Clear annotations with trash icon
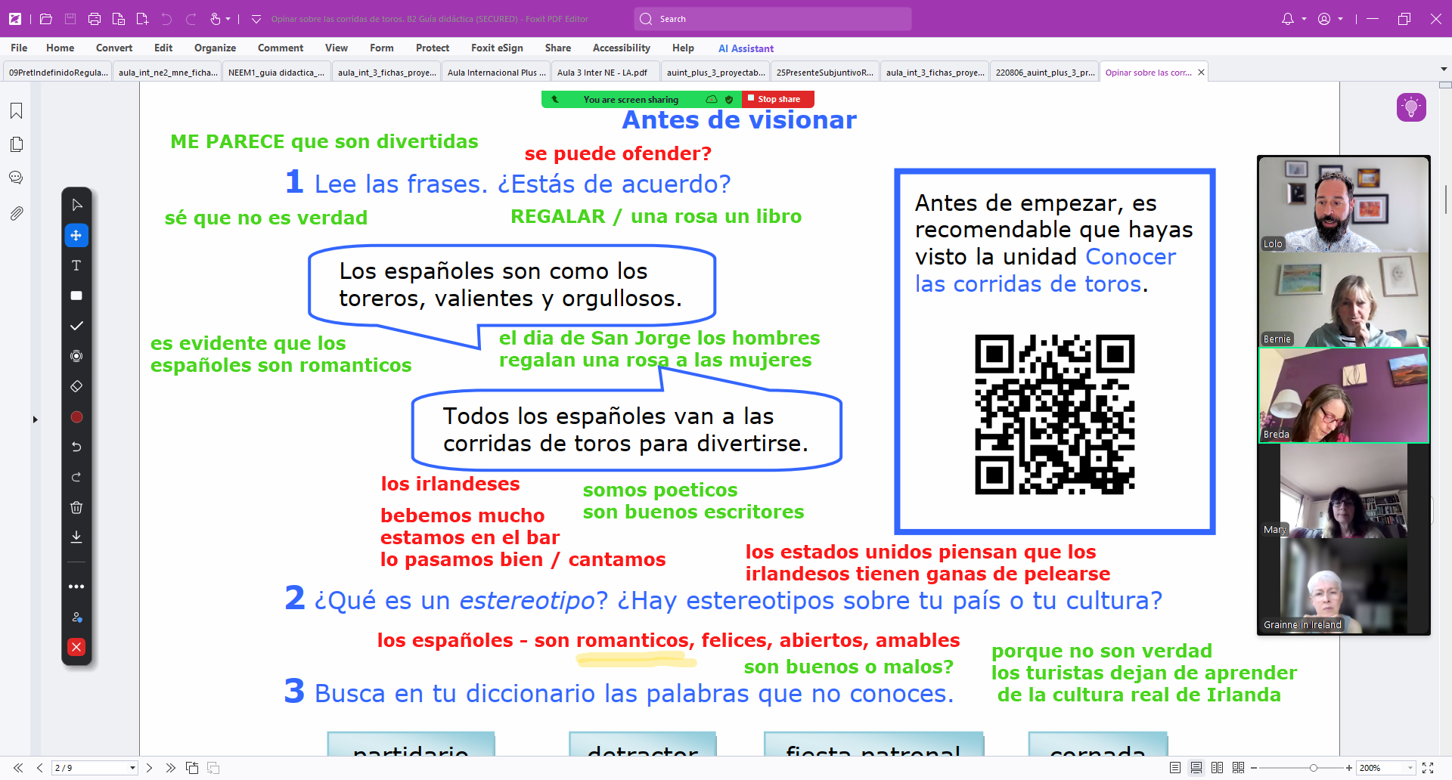Screen dimensions: 1452x780 tap(76, 507)
